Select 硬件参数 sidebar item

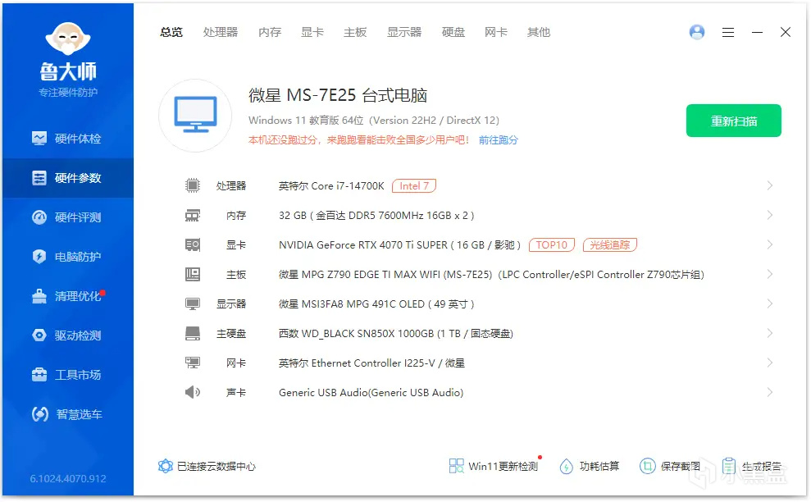pos(67,178)
